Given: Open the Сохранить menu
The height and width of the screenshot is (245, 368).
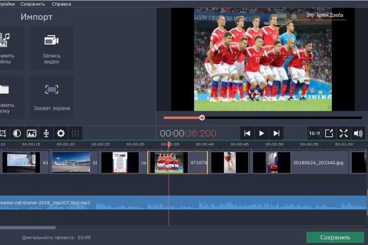Looking at the screenshot, I should 32,4.
